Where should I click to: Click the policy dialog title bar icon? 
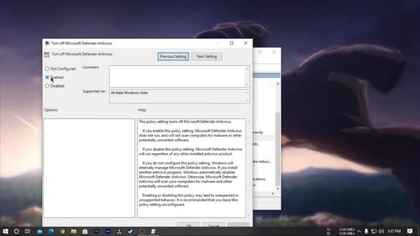[x=47, y=43]
